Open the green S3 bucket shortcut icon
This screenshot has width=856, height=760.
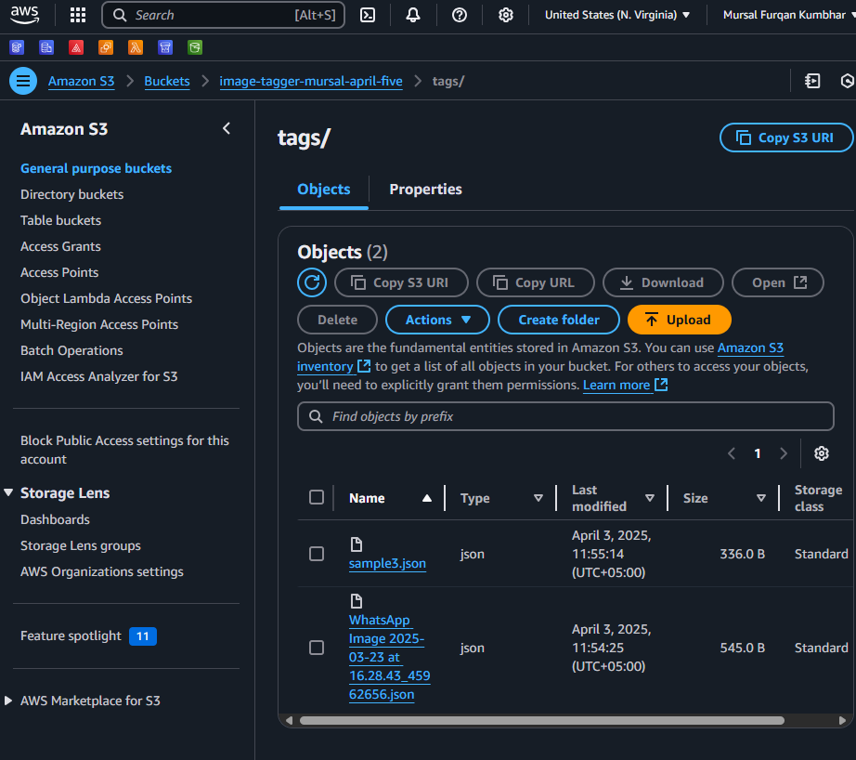(x=195, y=47)
